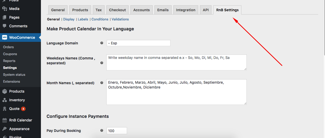325x138 pixels.
Task: Click the Products box icon
Action: coord(5,91)
